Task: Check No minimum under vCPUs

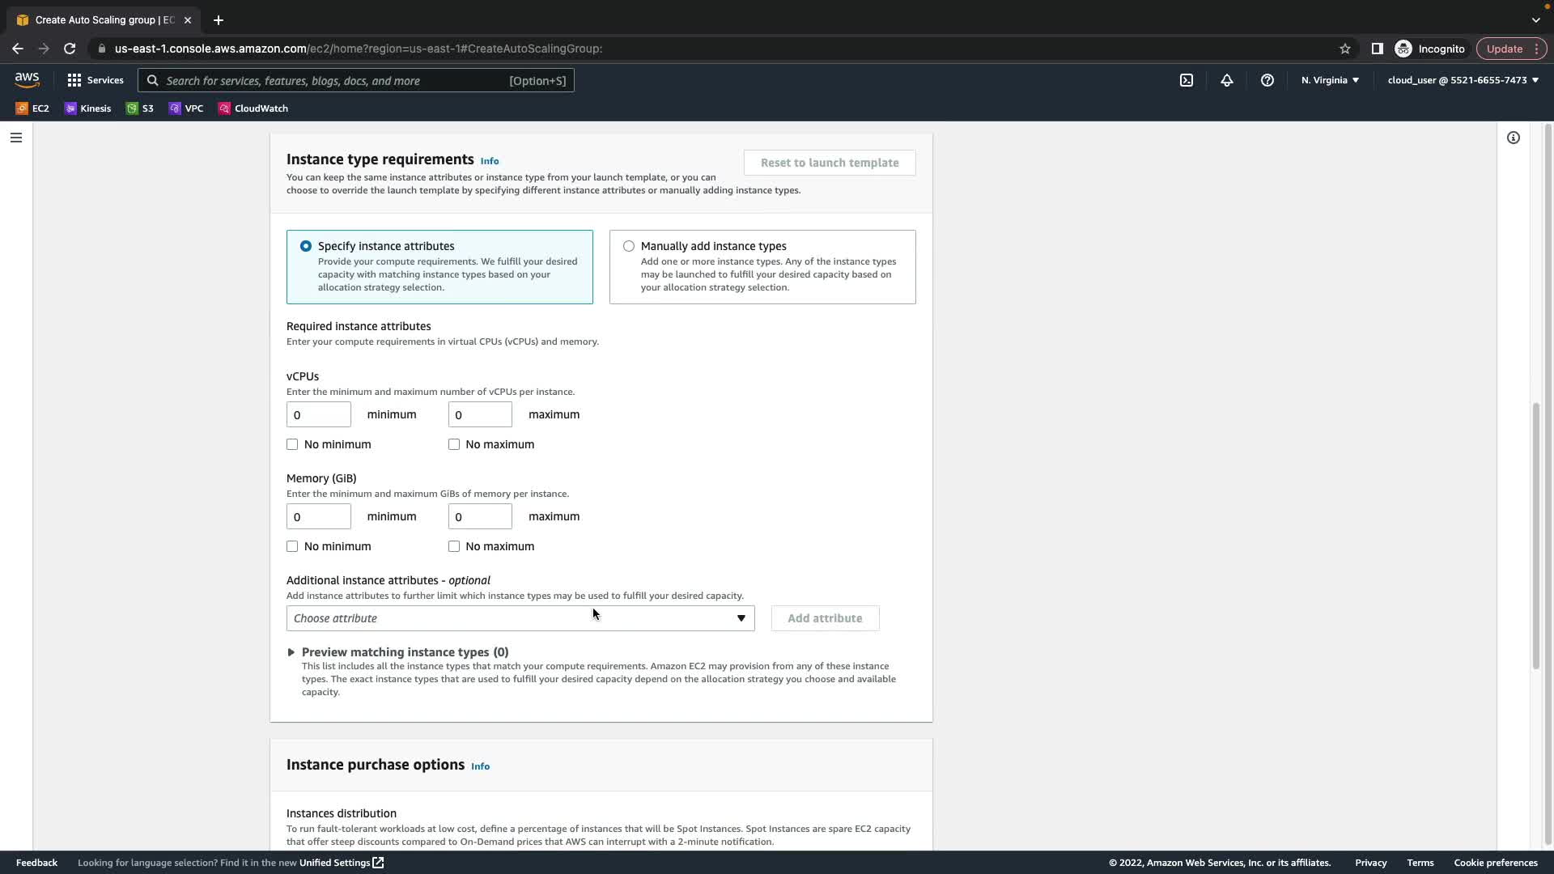Action: pos(292,444)
